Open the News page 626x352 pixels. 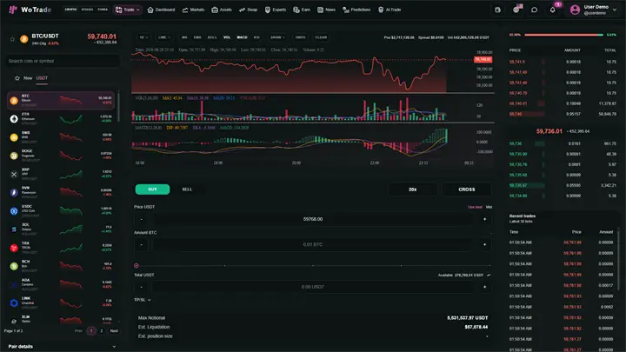(326, 10)
